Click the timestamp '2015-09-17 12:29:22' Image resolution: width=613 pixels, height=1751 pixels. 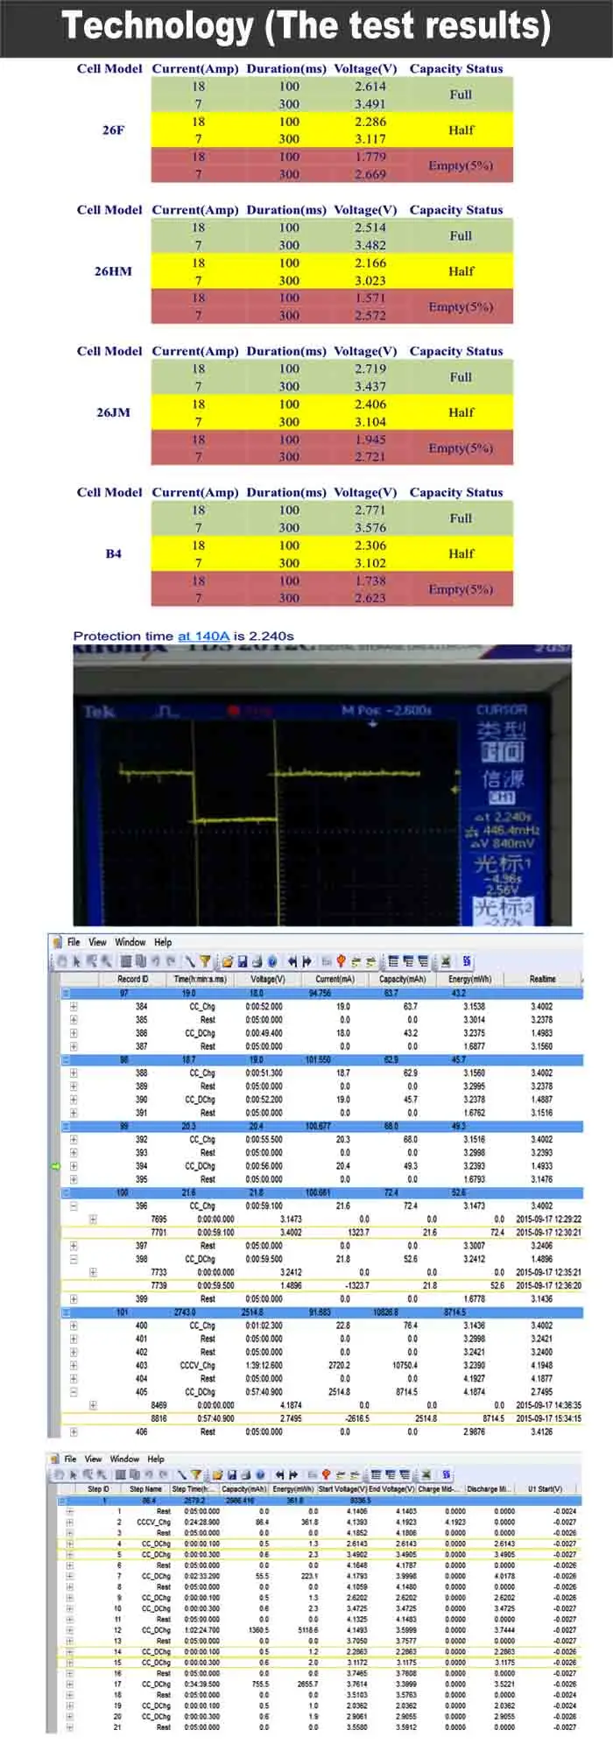click(x=549, y=1219)
